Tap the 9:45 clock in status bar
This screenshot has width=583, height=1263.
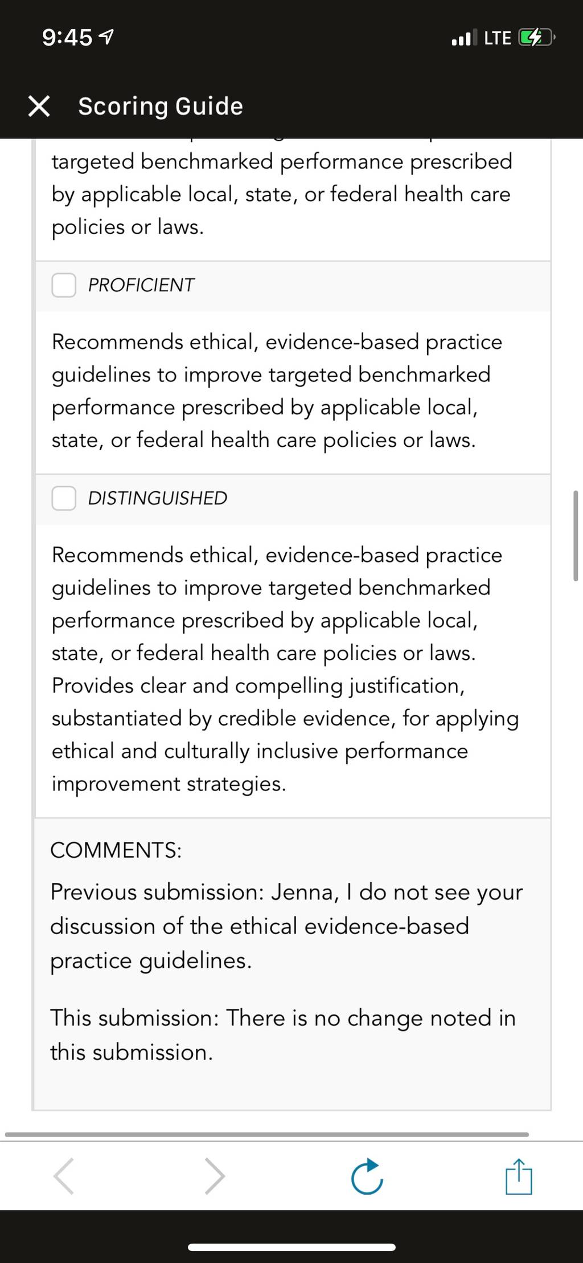point(67,38)
